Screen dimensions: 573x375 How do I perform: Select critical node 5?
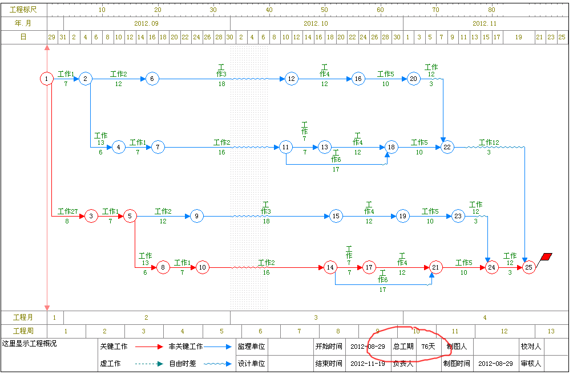click(130, 216)
